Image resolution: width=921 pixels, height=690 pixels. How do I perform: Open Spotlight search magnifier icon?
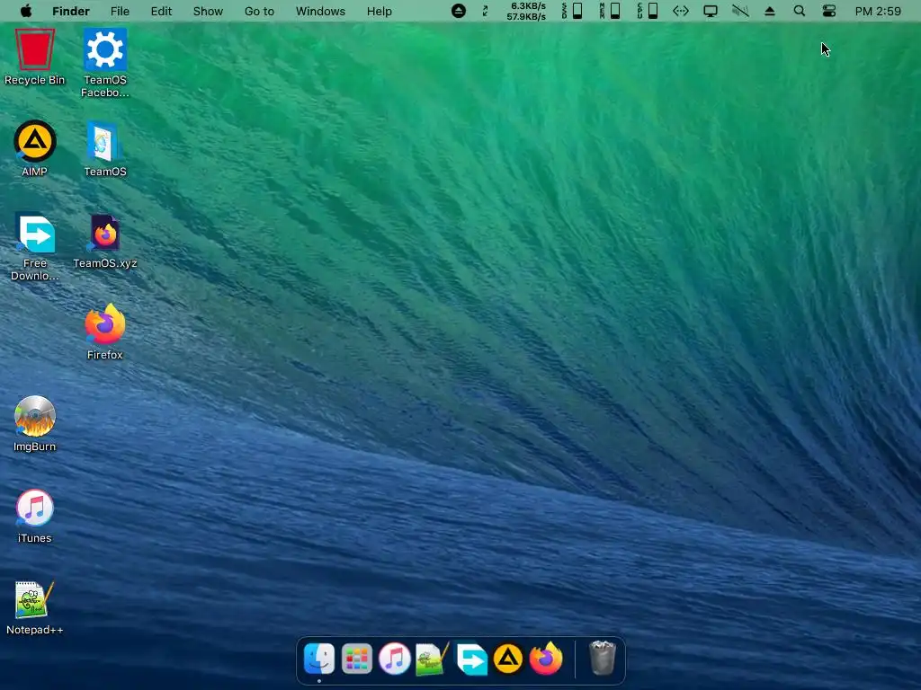(x=800, y=11)
